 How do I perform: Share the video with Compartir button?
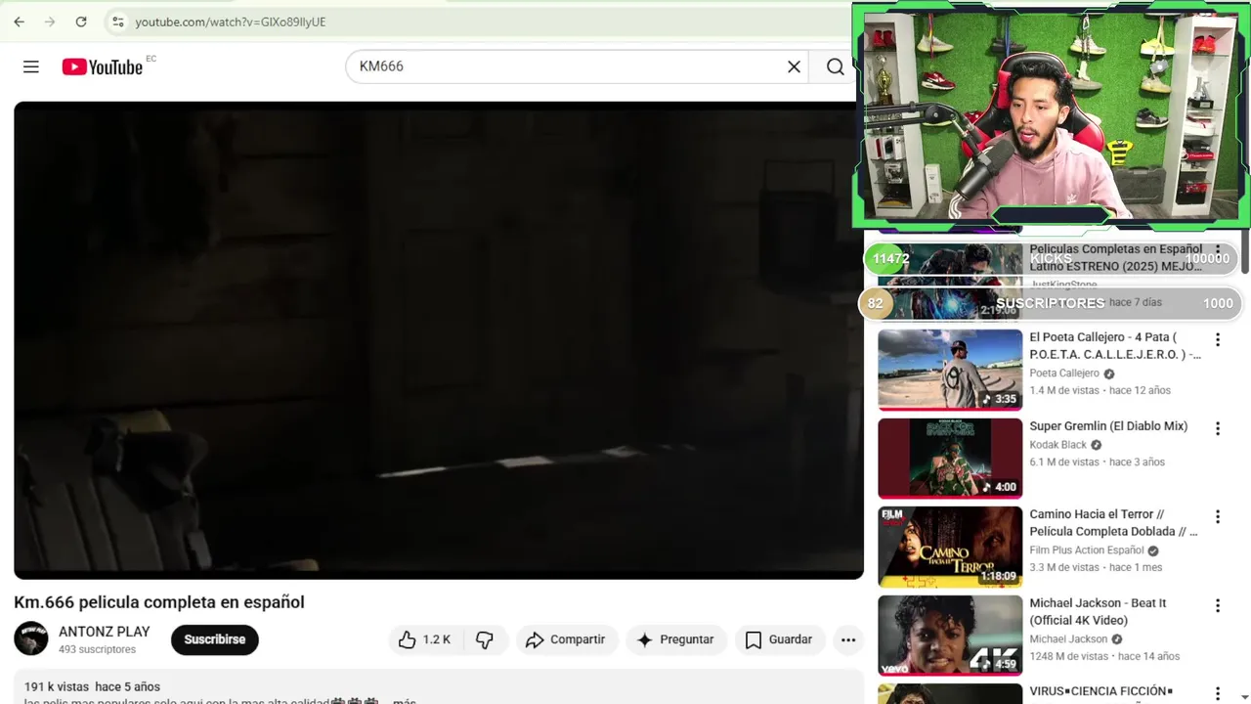pyautogui.click(x=566, y=639)
